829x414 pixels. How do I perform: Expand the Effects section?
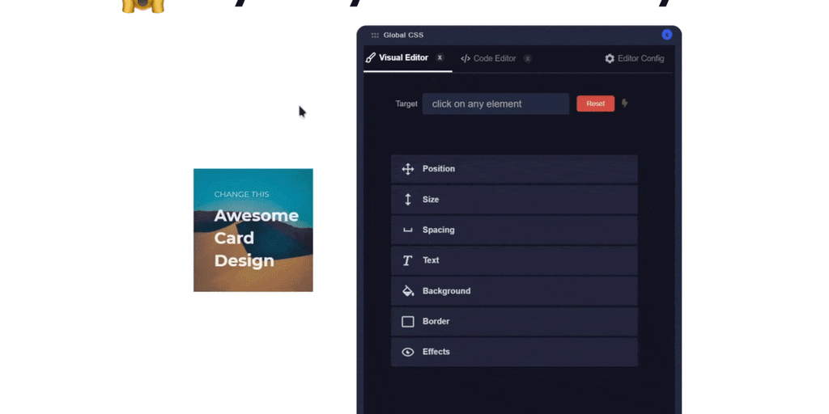point(514,352)
